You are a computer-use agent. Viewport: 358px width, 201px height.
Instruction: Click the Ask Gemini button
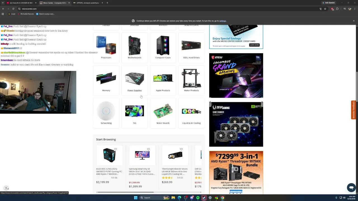coord(328,3)
